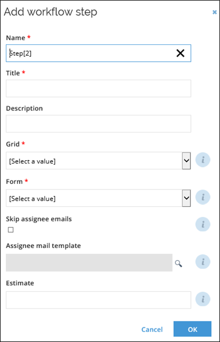Click the Grid dropdown arrow
The width and height of the screenshot is (220, 342).
pyautogui.click(x=187, y=161)
